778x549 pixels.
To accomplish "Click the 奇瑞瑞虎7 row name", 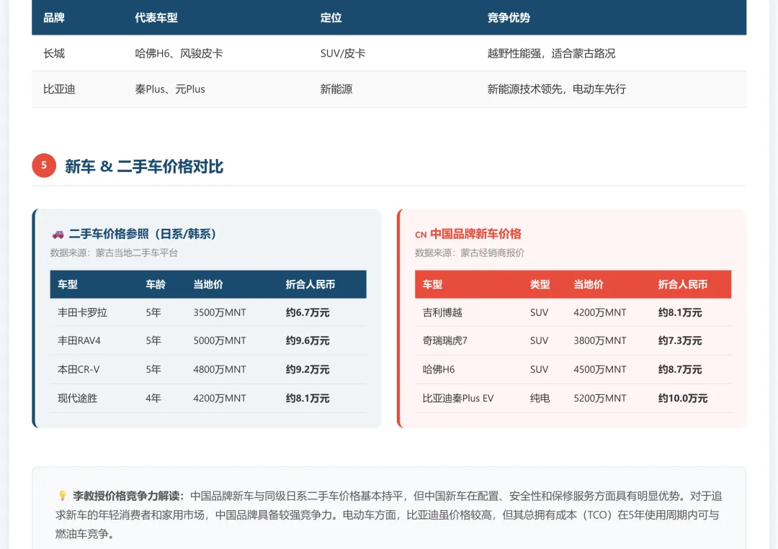I will pos(444,341).
